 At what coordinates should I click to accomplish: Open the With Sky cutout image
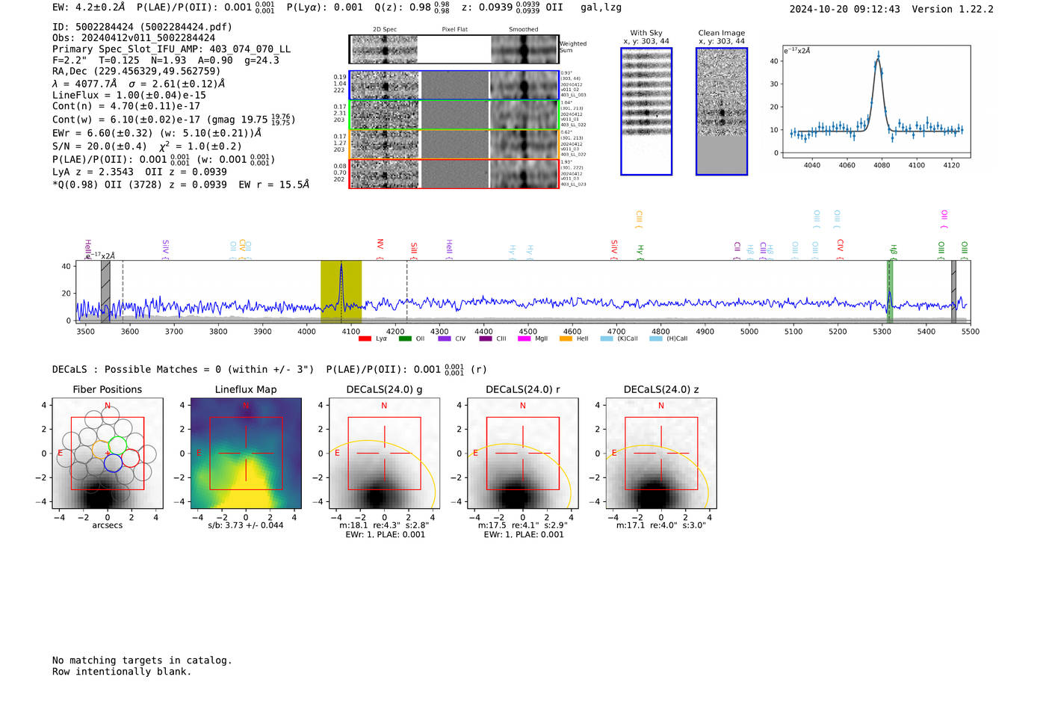pos(646,111)
